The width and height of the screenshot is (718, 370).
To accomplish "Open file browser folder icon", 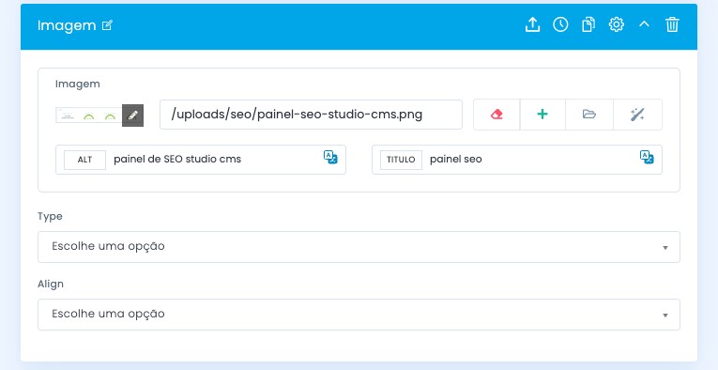I will tap(589, 115).
